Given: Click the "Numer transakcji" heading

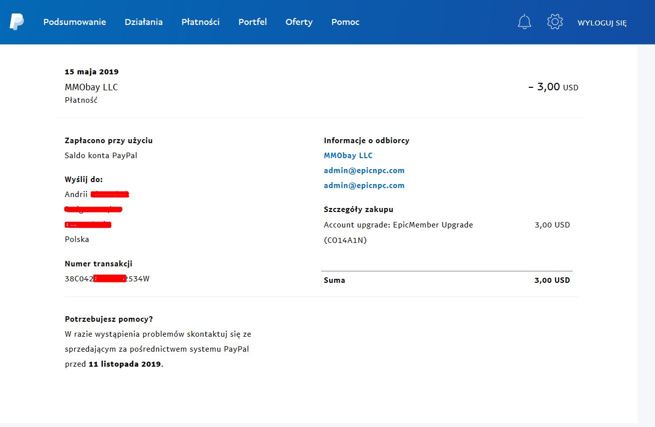Looking at the screenshot, I should point(98,264).
